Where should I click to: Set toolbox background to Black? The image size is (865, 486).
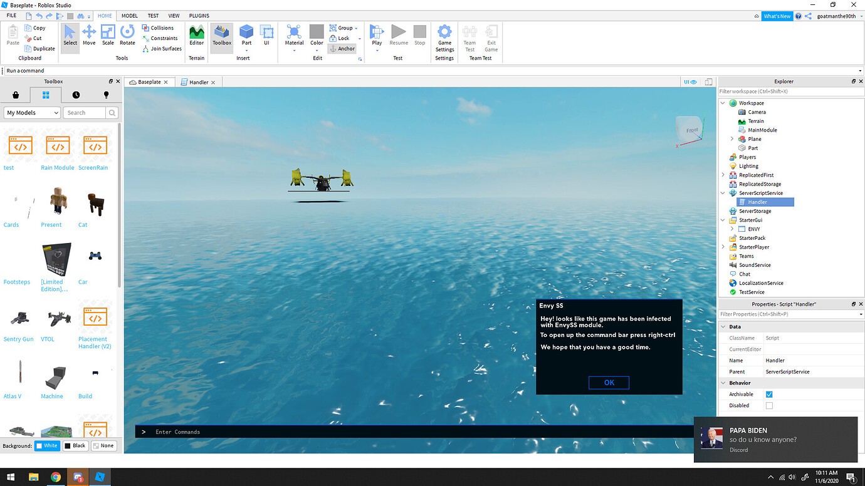click(75, 445)
